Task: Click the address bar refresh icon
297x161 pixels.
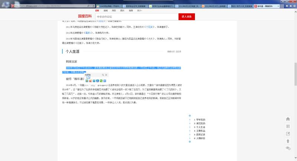Action: coord(94,6)
